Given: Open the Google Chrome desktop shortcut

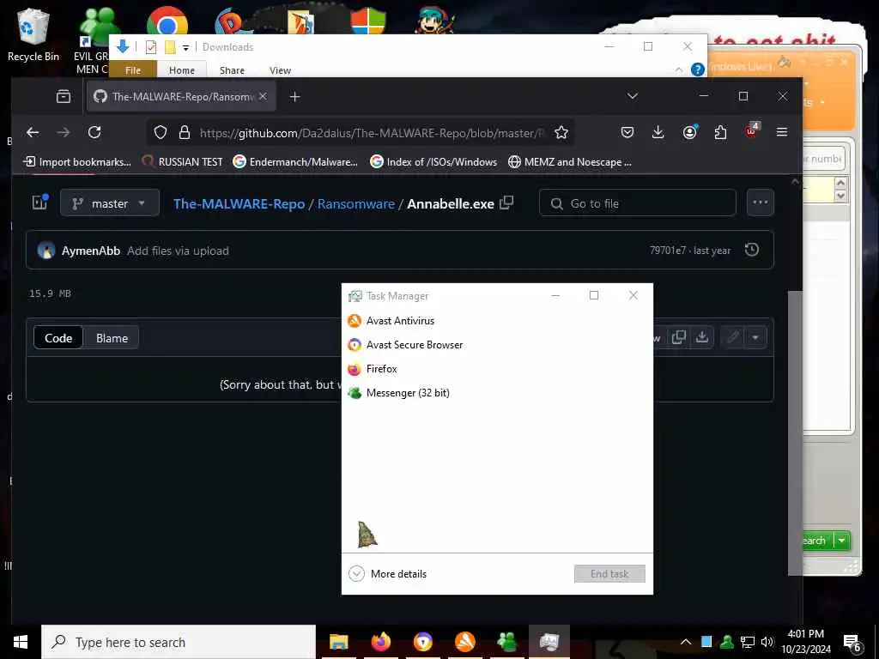Looking at the screenshot, I should (x=167, y=21).
